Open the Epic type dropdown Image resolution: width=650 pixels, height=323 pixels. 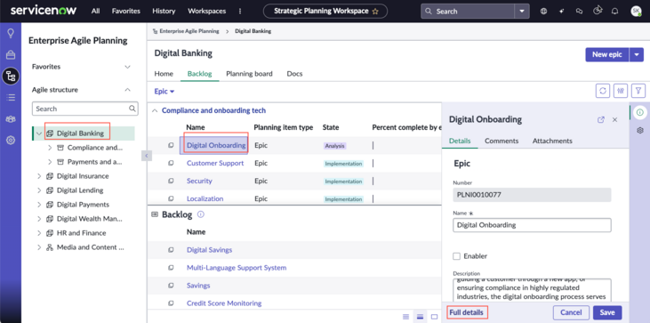pyautogui.click(x=165, y=92)
